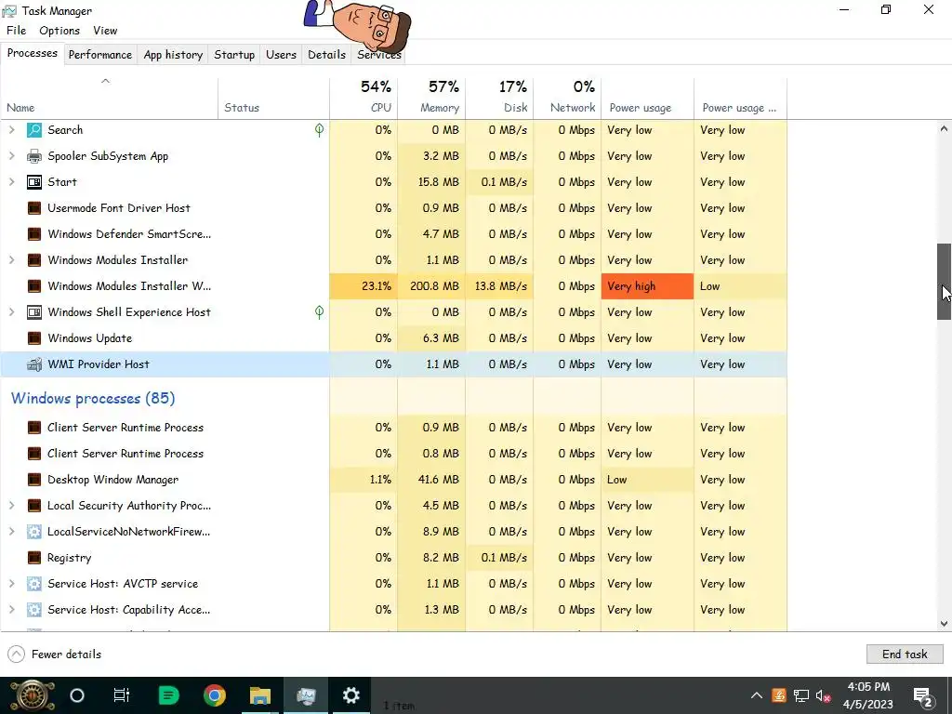Image resolution: width=952 pixels, height=714 pixels.
Task: Click the Windows Defender SmartScreen icon
Action: point(34,234)
